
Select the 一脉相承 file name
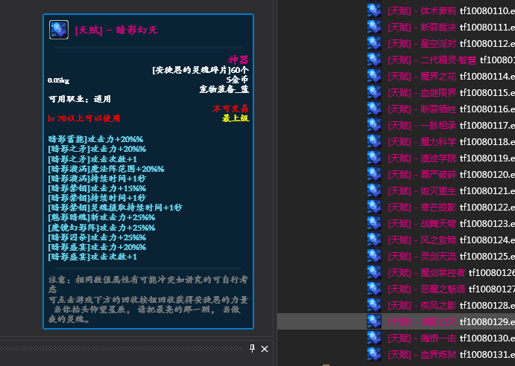click(487, 126)
